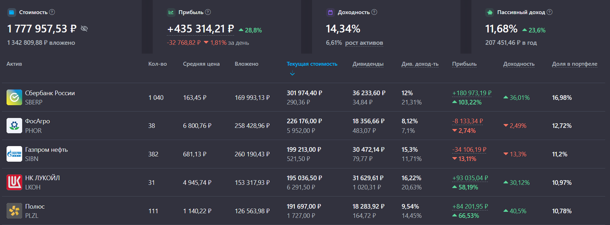Sort by Доходность column header

coord(519,64)
